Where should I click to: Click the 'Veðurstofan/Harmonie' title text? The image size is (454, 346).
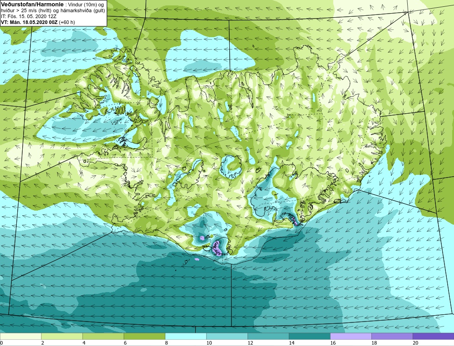[31, 5]
